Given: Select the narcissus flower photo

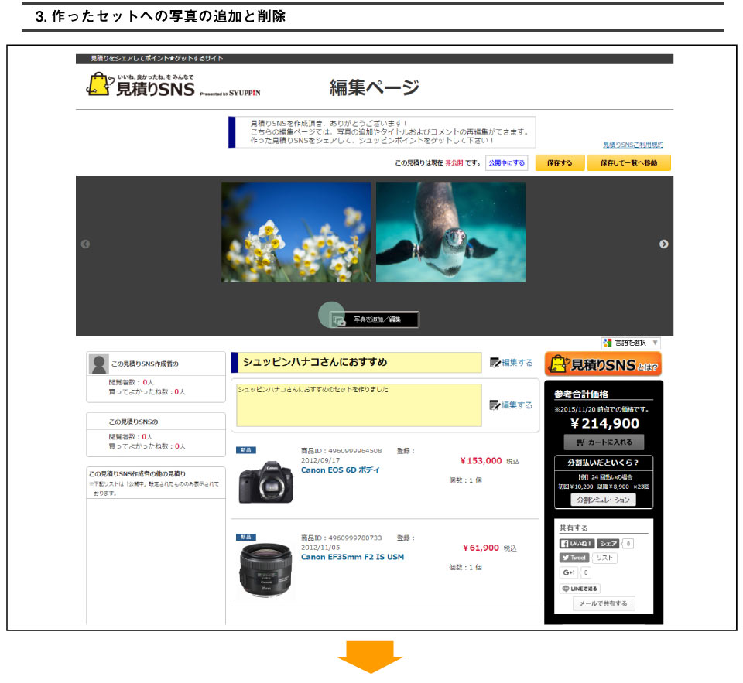Looking at the screenshot, I should click(x=296, y=232).
